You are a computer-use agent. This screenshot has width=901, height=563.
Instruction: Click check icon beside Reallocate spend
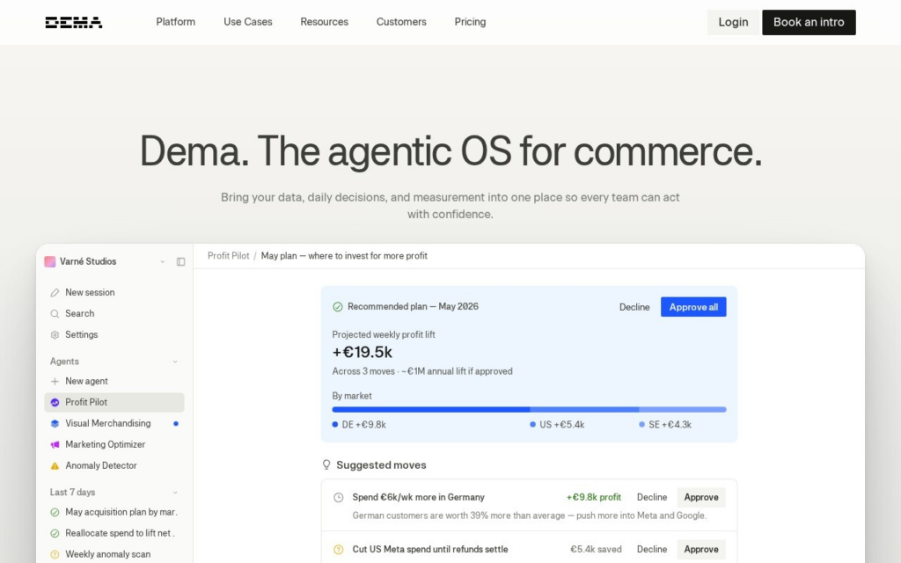click(55, 534)
